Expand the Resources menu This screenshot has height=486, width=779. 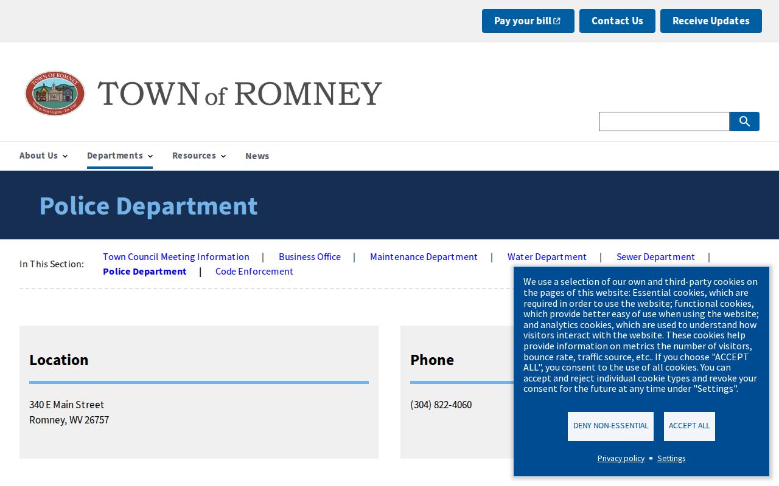click(199, 156)
